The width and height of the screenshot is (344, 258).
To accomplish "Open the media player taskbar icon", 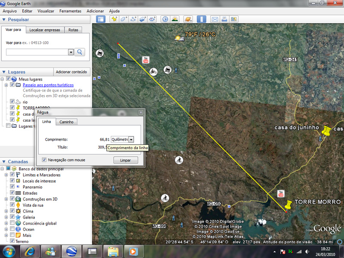I will (x=133, y=251).
